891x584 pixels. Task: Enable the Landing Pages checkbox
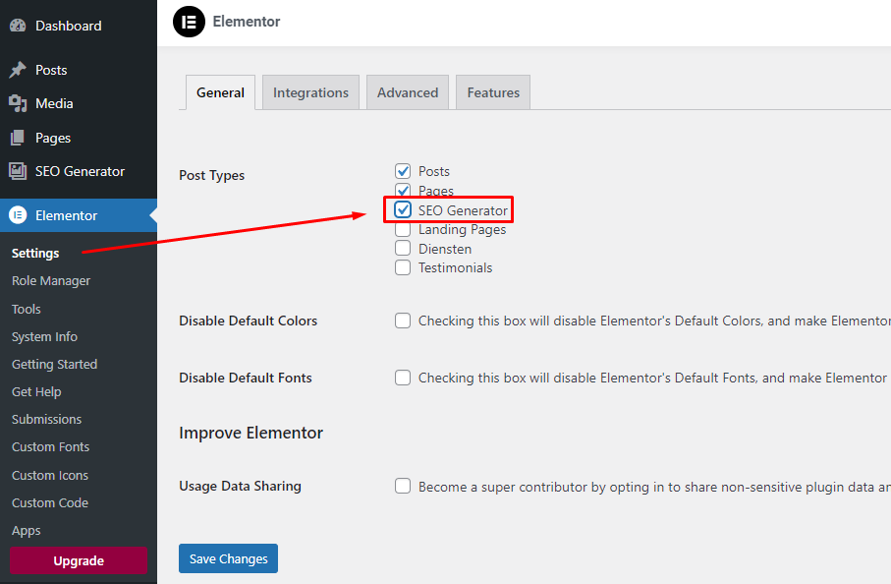tap(403, 229)
